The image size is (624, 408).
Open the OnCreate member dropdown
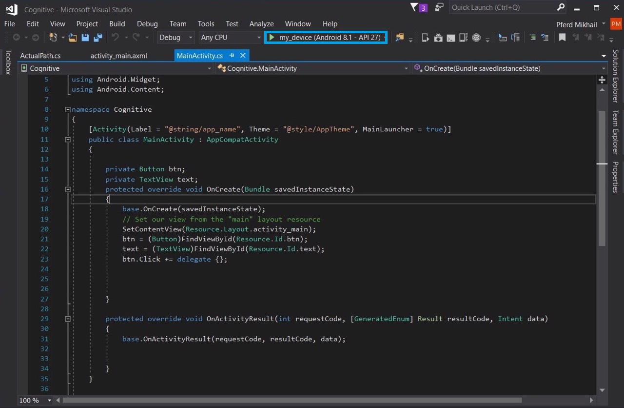coord(509,68)
